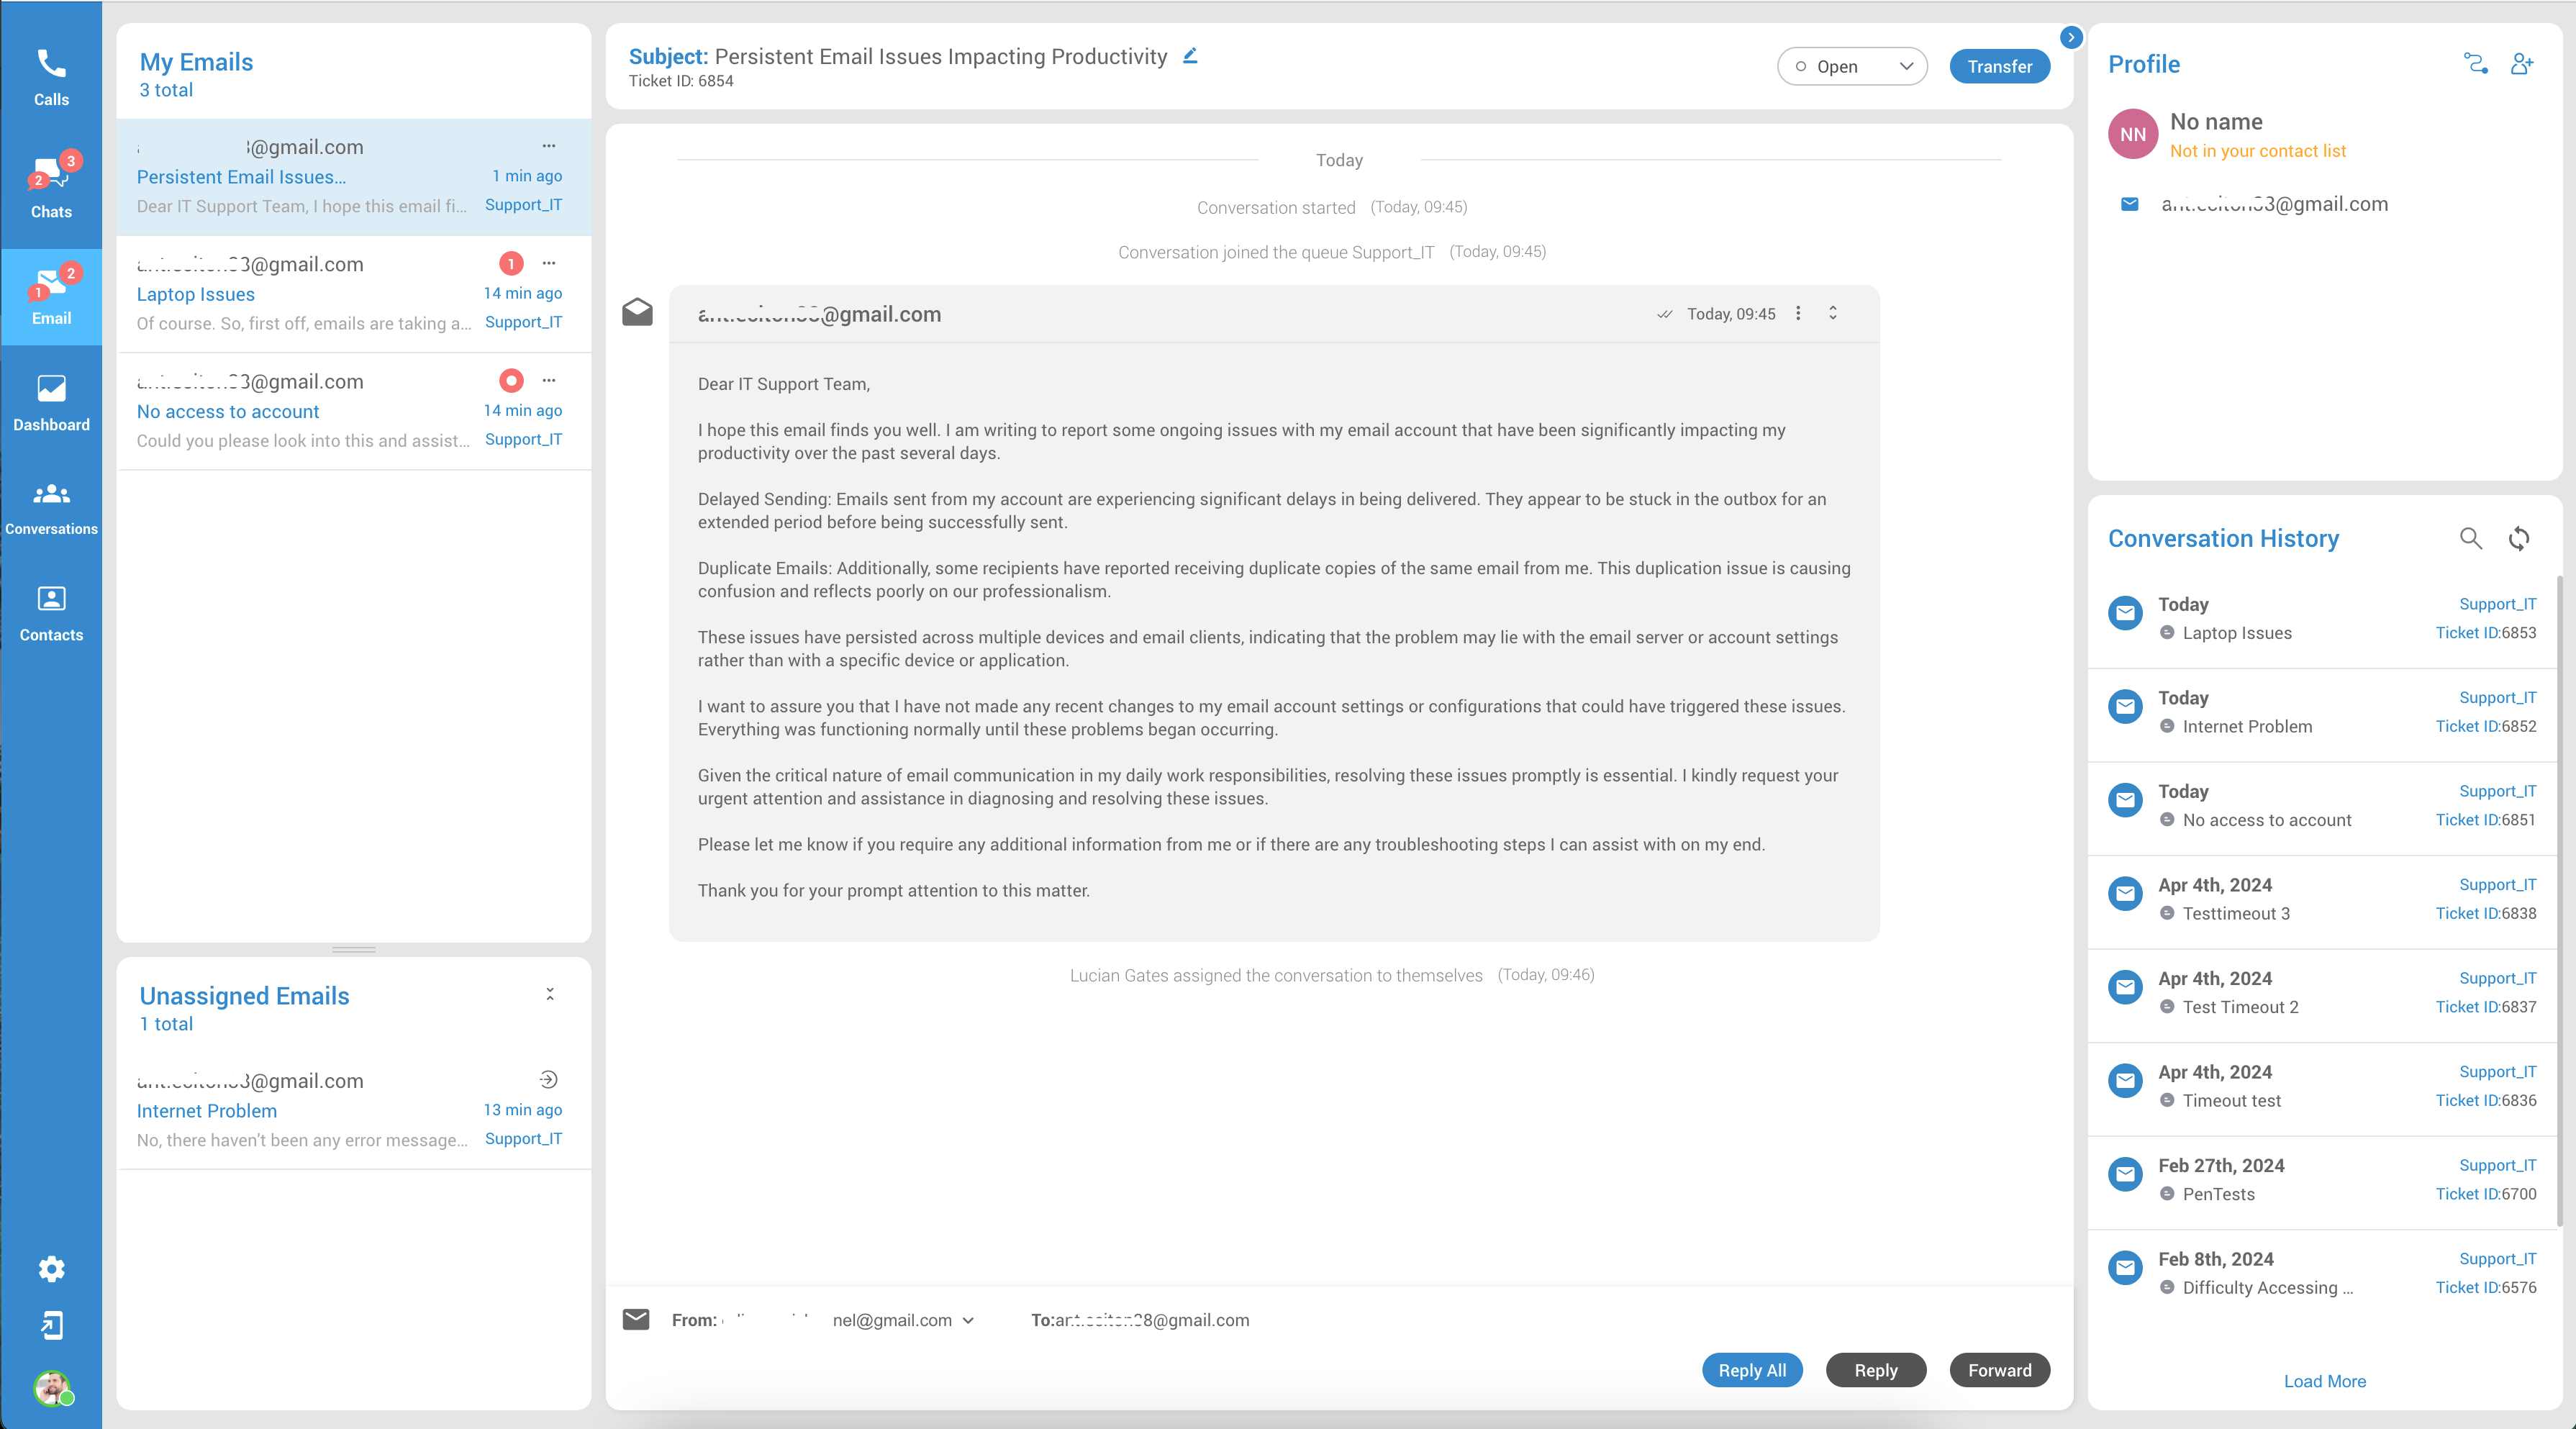
Task: Click the divider handle between email panels
Action: [354, 949]
